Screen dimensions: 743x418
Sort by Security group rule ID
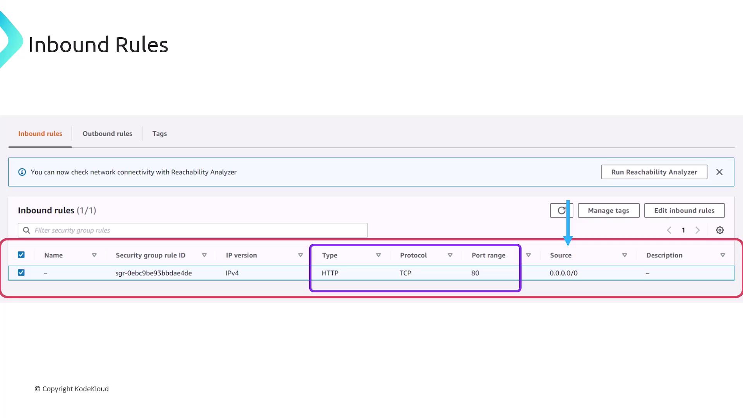pyautogui.click(x=204, y=255)
